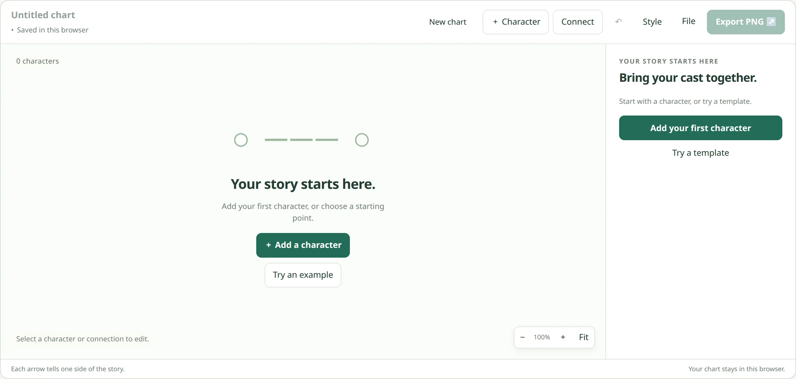
Task: Click the 100% zoom level value
Action: [542, 337]
